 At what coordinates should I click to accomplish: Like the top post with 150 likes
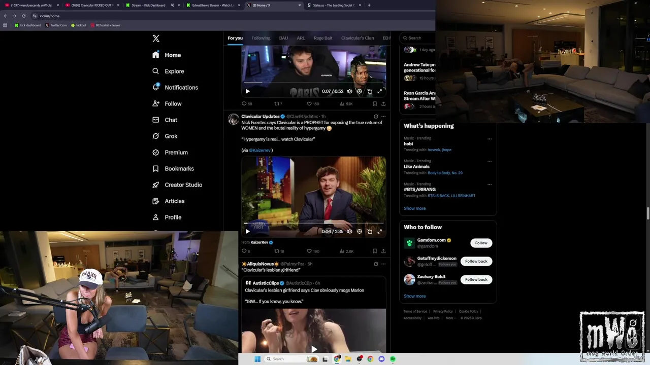pyautogui.click(x=313, y=104)
